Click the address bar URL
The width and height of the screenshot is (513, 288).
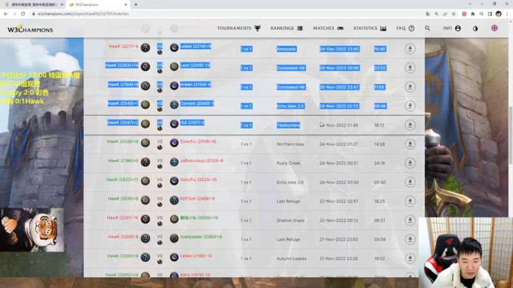83,13
